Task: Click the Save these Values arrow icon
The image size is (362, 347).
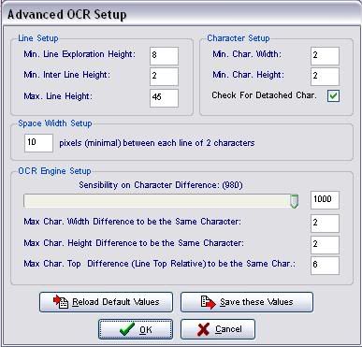Action: [209, 302]
